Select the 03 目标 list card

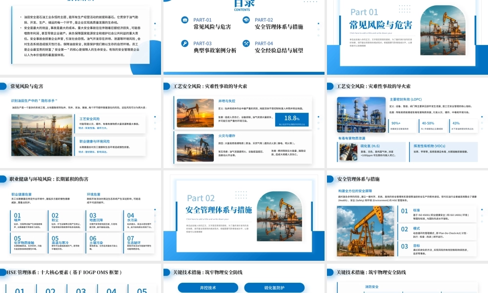437,249
